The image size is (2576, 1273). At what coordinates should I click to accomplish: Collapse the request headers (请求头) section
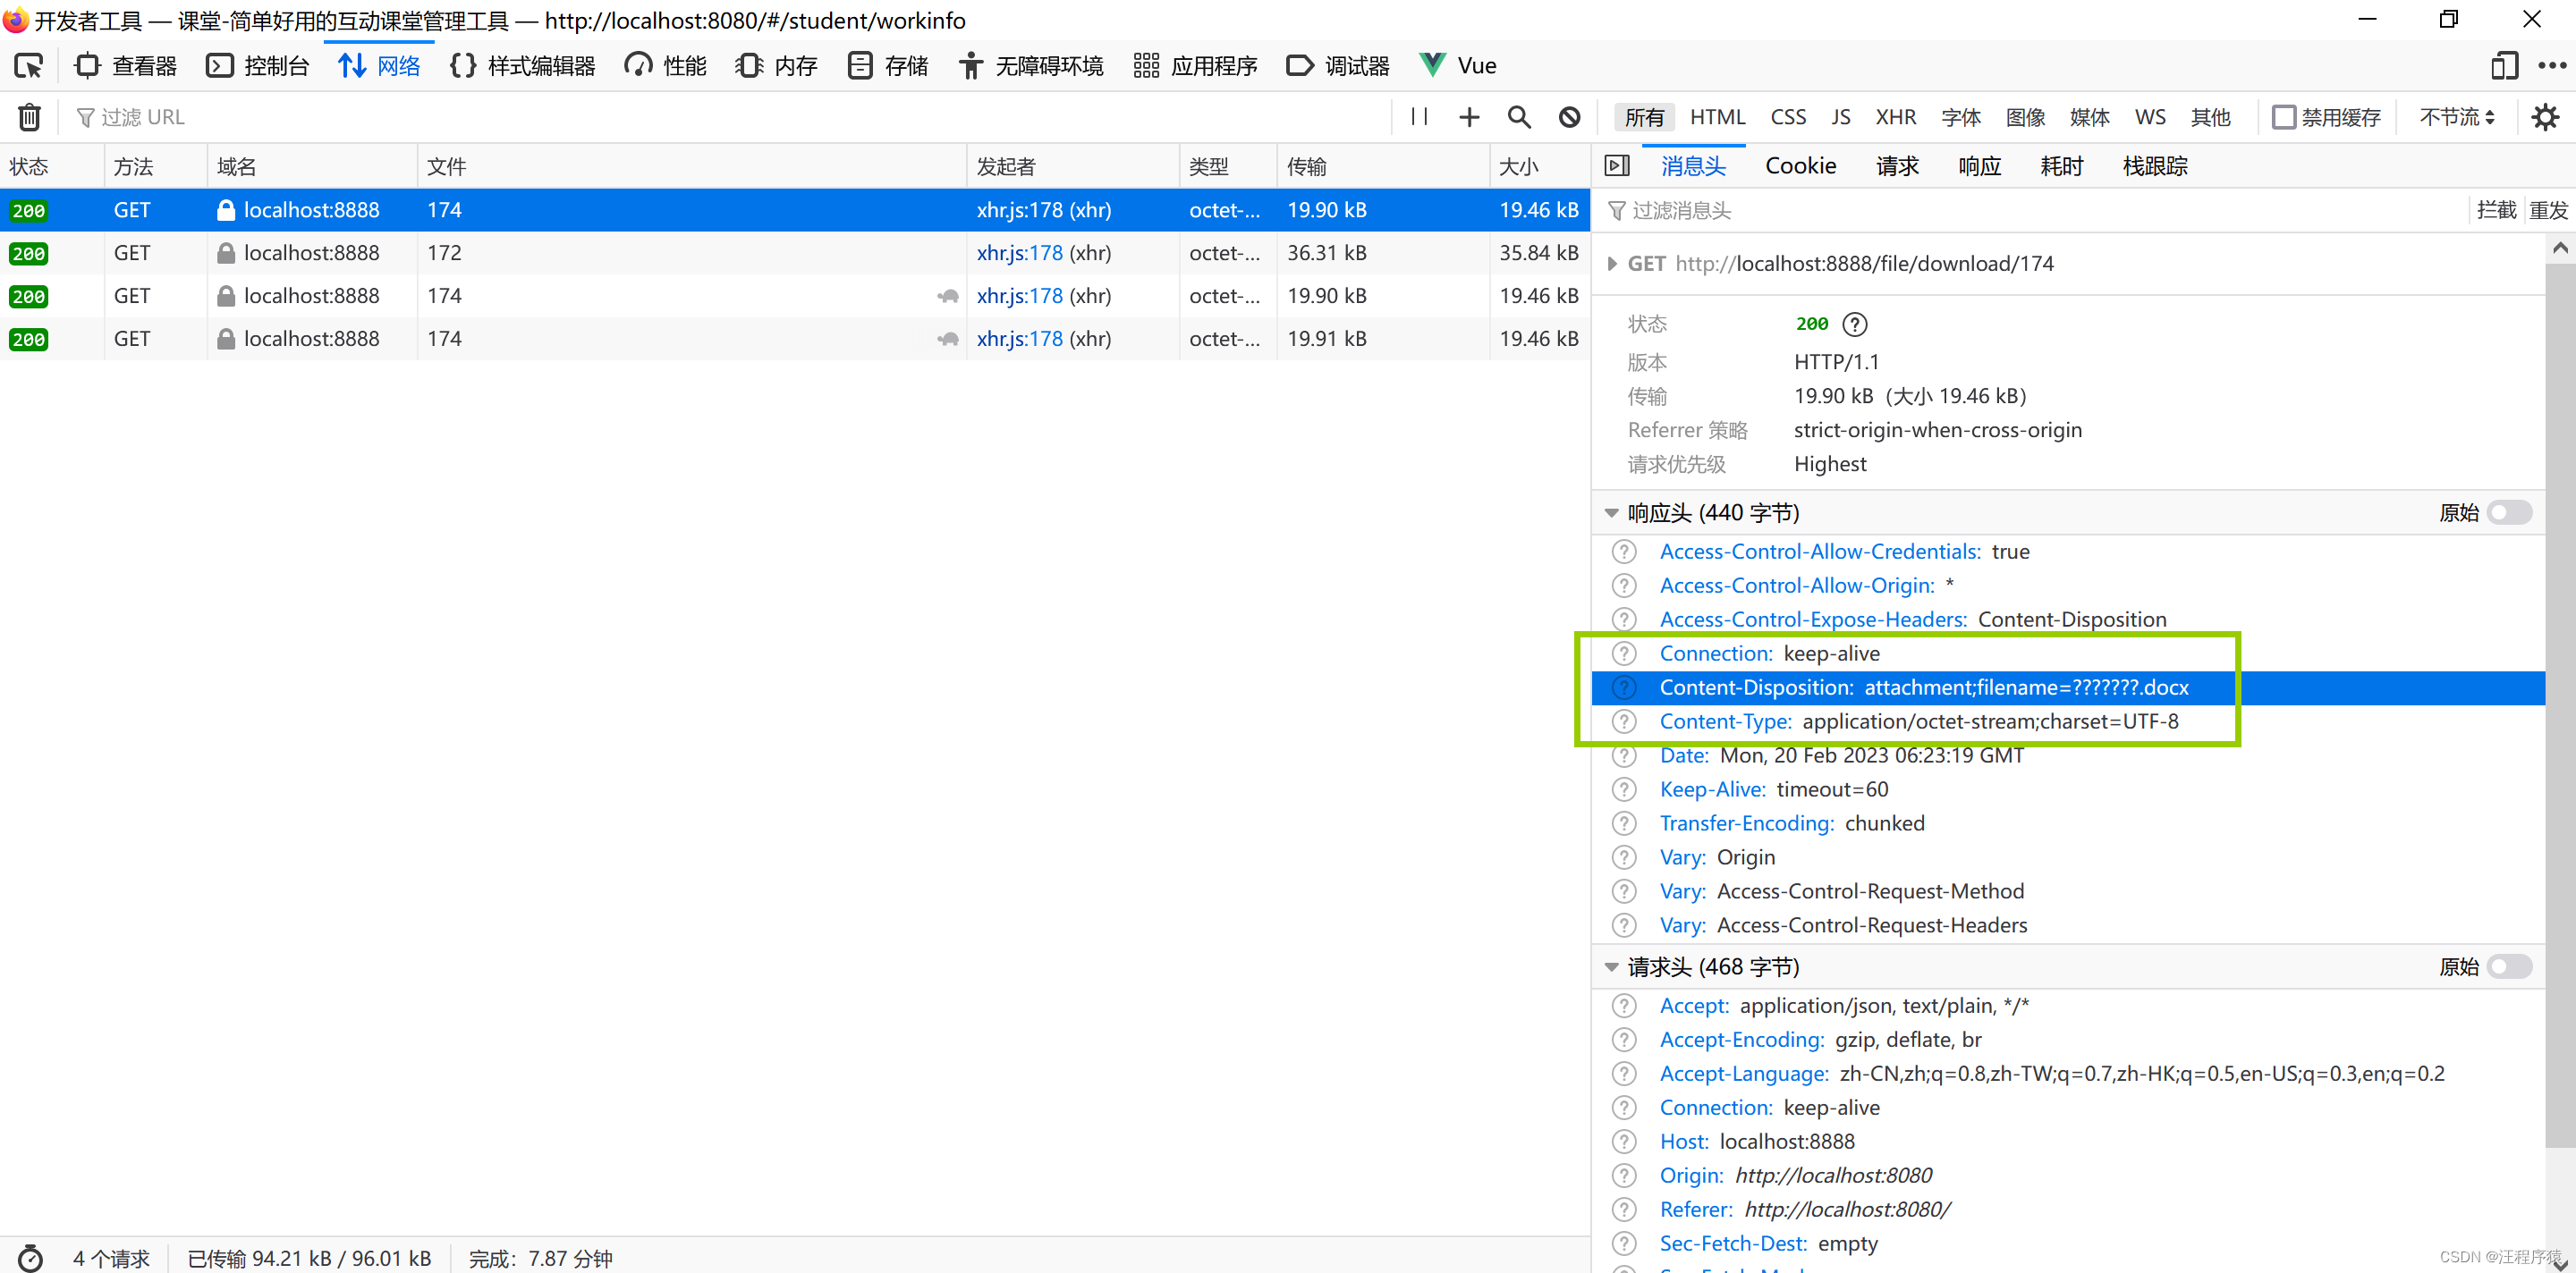(1611, 966)
